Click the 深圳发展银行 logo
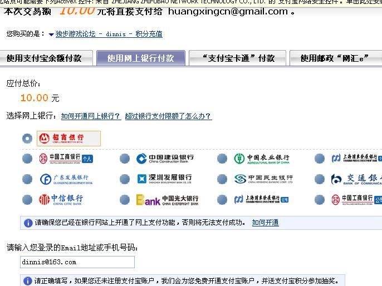This screenshot has height=286, width=382. tap(164, 179)
